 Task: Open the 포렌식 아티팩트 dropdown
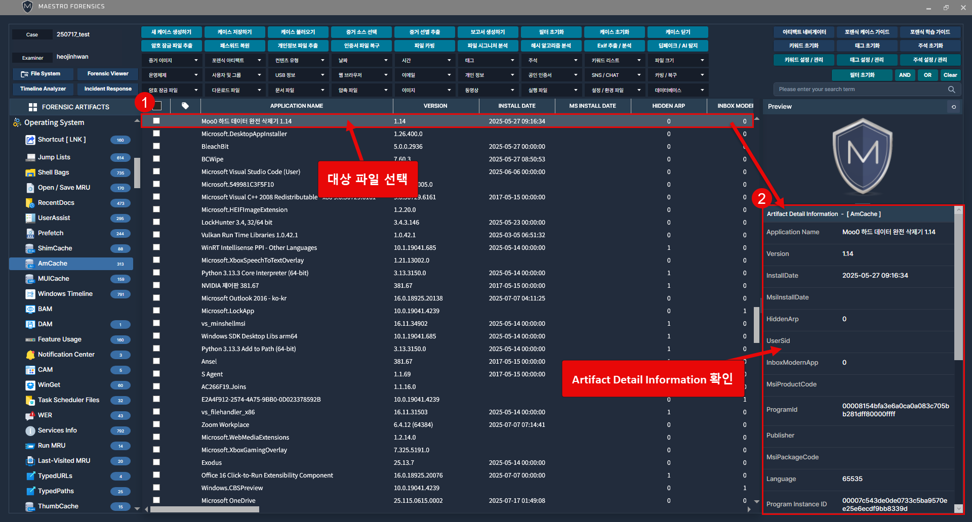[235, 60]
